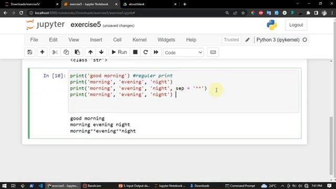The height and width of the screenshot is (189, 336).
Task: Open the browser profile avatar
Action: (x=324, y=13)
